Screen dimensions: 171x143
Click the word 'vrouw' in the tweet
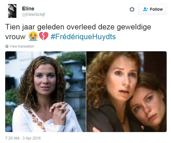pyautogui.click(x=15, y=37)
